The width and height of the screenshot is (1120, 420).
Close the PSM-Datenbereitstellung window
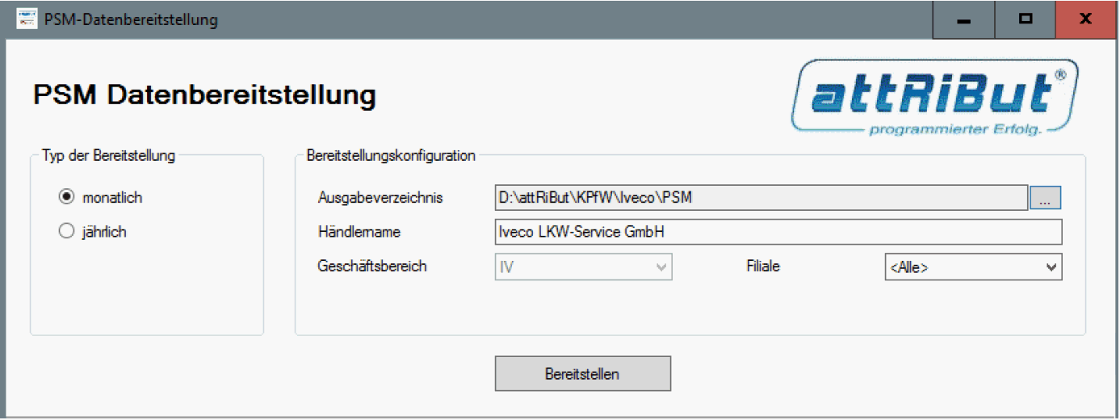point(1086,19)
